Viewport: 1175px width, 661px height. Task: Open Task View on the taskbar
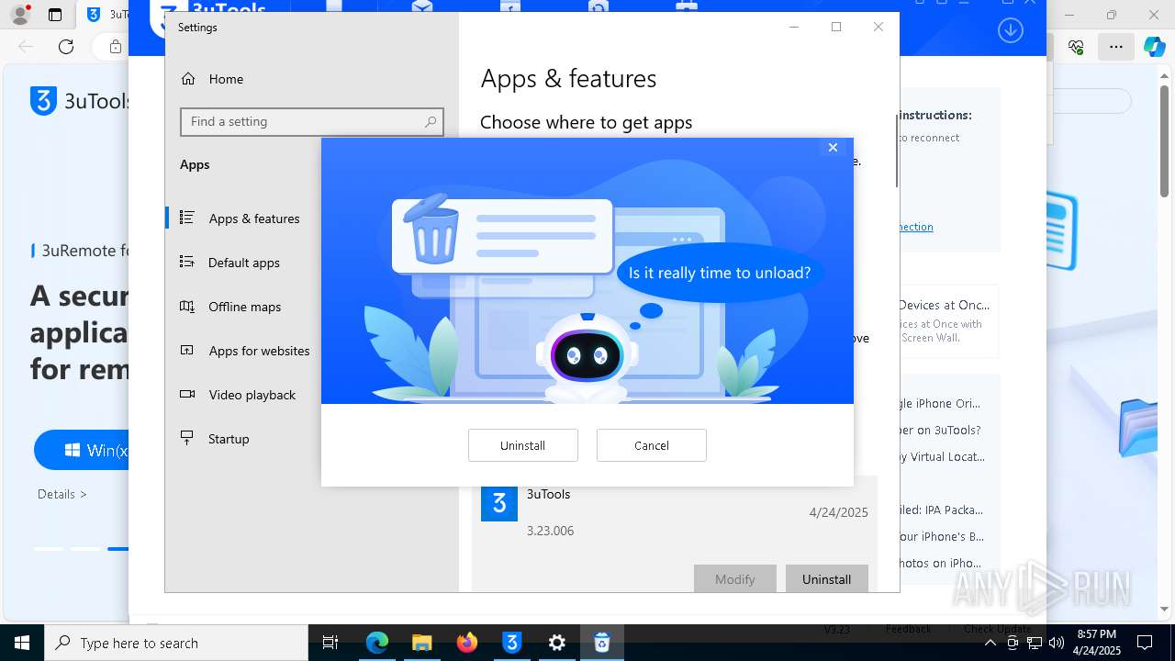point(330,643)
